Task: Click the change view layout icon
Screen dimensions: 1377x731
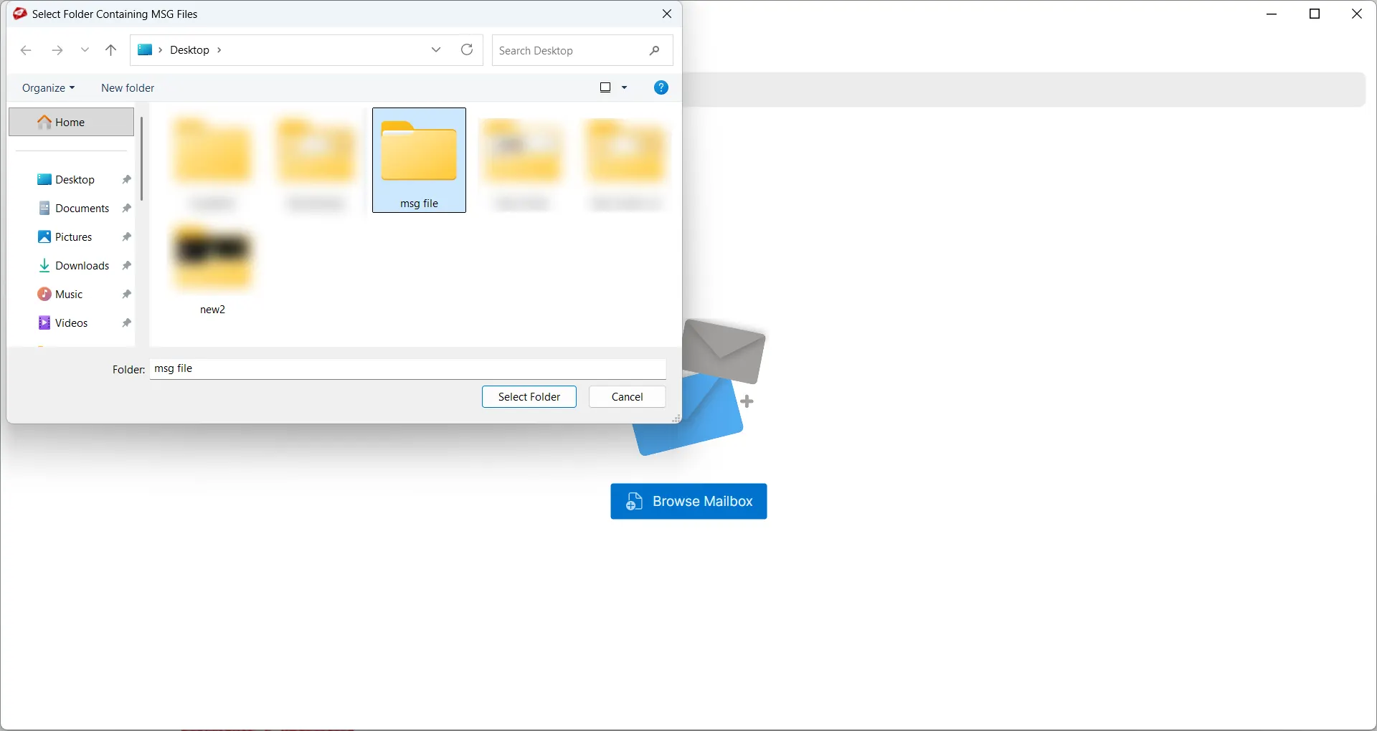Action: click(x=606, y=87)
